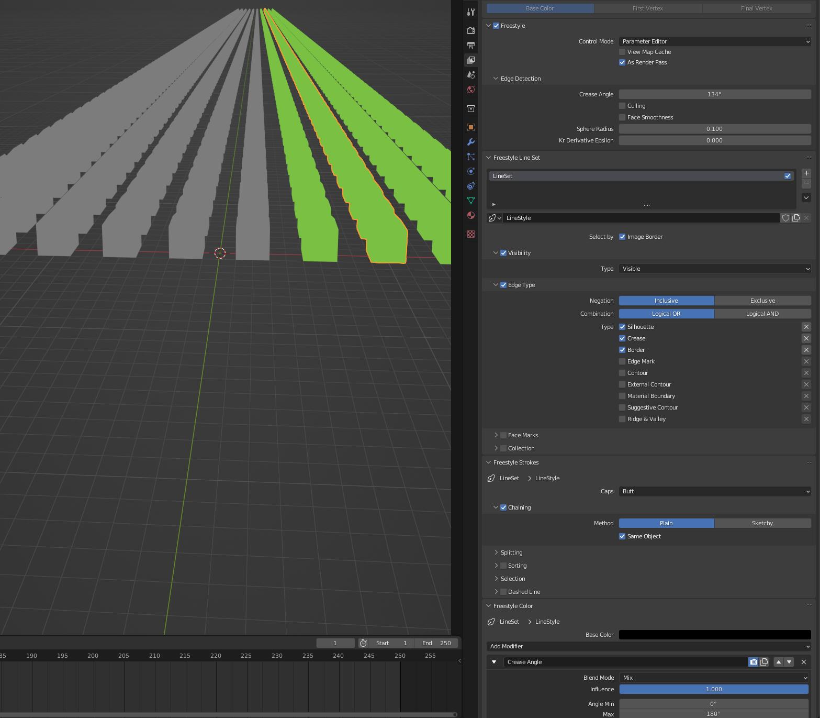Switch to the Final Vertex tab
The width and height of the screenshot is (820, 718).
tap(756, 8)
